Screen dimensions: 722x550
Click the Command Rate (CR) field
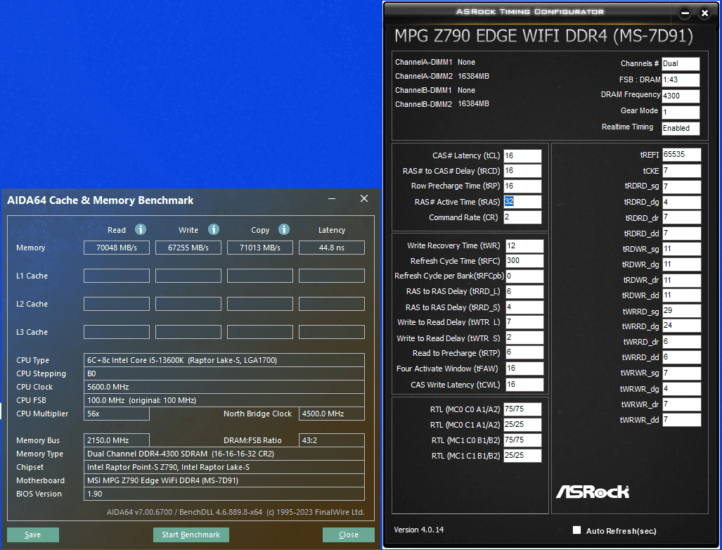click(522, 217)
